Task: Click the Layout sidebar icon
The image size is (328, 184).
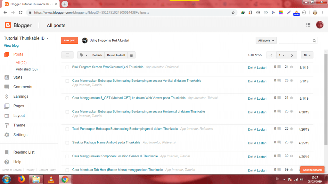Action: 7,116
